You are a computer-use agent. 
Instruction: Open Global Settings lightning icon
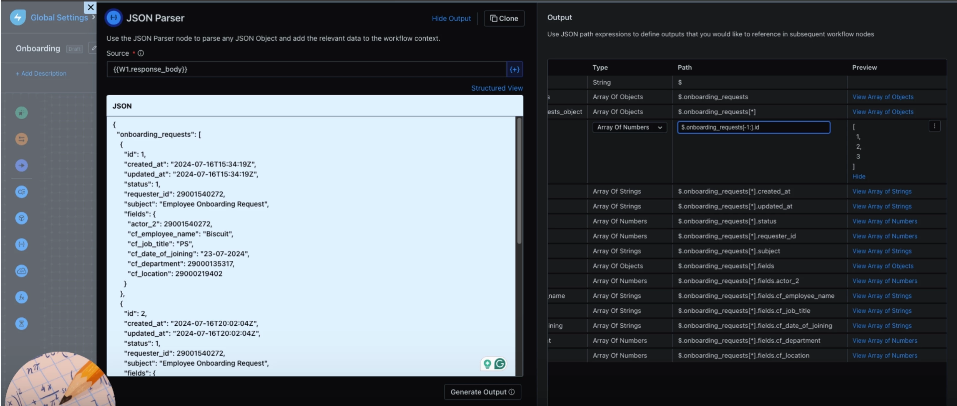click(18, 17)
